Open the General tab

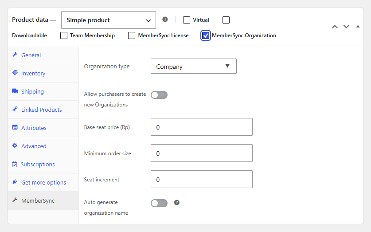(x=43, y=55)
